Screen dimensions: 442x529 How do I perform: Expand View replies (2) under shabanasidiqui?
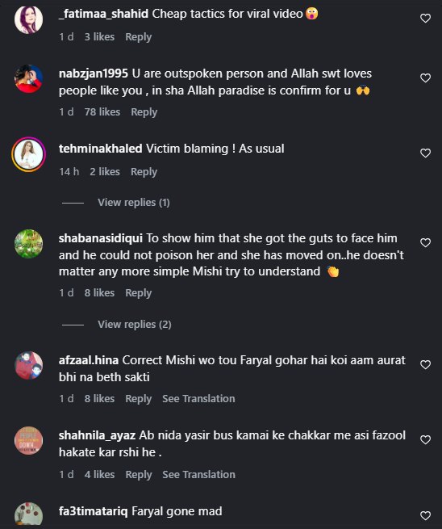coord(135,325)
